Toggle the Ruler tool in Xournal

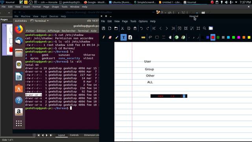click(x=143, y=37)
